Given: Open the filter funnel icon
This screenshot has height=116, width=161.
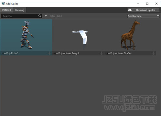Looking at the screenshot, I should 46,16.
